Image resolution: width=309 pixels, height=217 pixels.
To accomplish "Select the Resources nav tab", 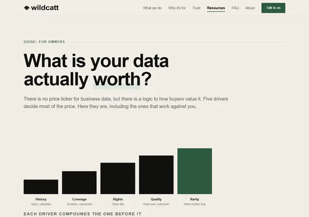I will tap(216, 8).
